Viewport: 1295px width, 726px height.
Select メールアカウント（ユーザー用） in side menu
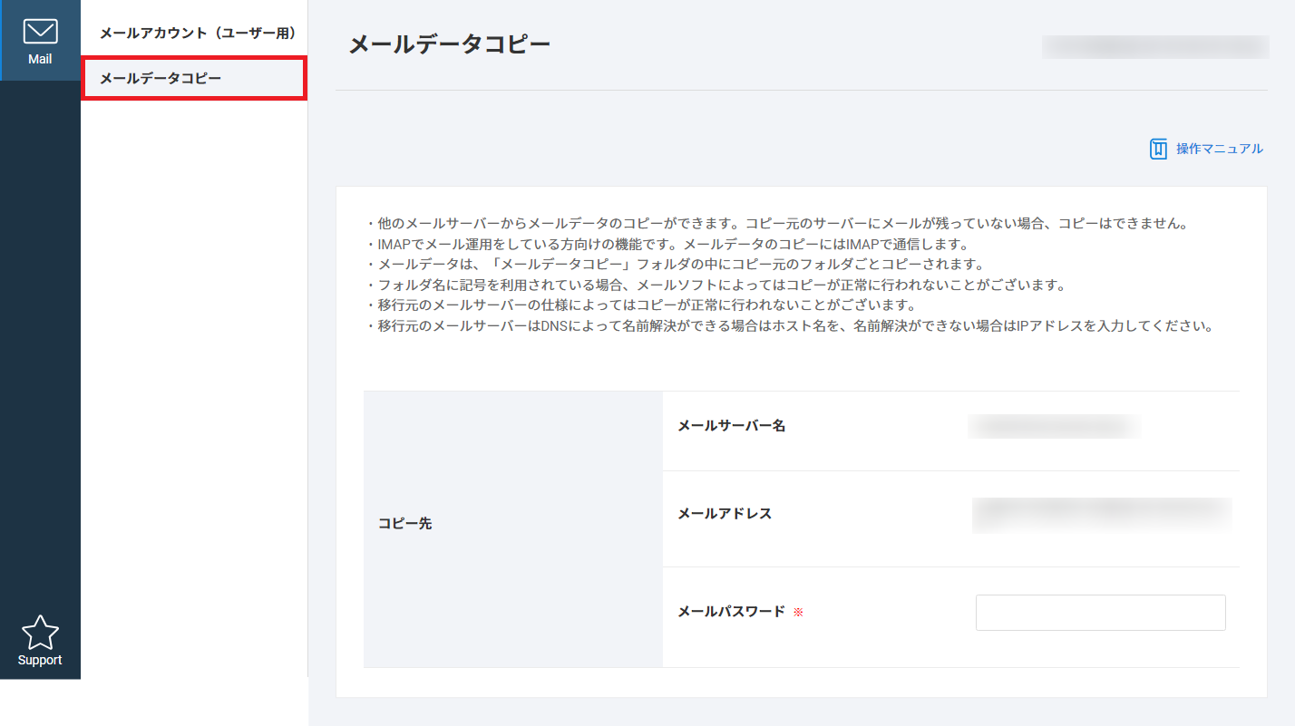(198, 34)
